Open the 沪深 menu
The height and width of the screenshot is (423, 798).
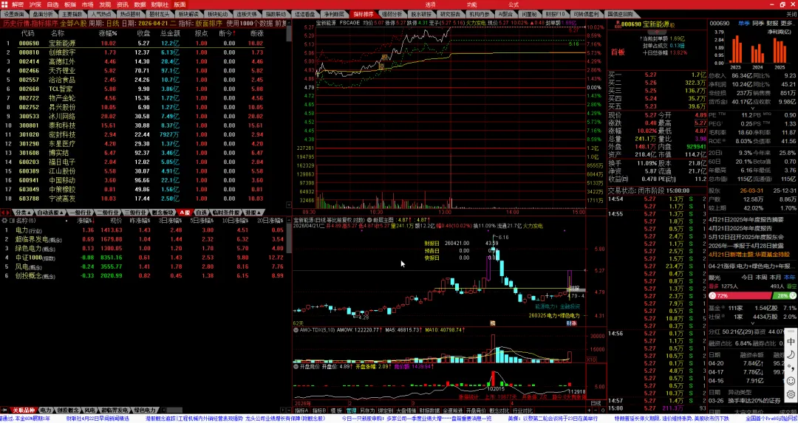pyautogui.click(x=35, y=4)
